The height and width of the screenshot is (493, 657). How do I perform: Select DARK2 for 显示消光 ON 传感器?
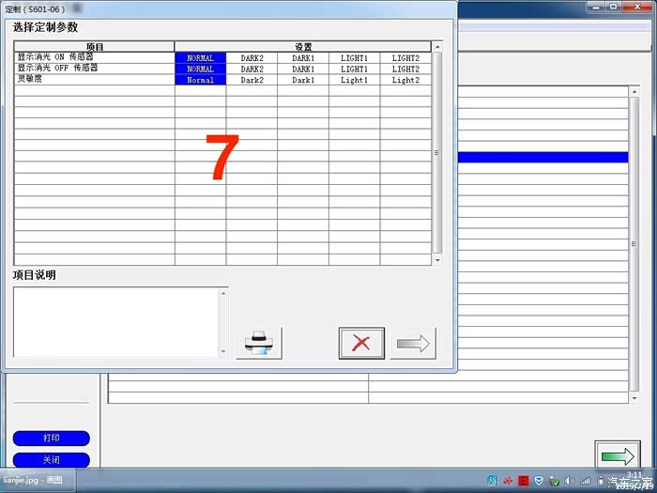pyautogui.click(x=252, y=58)
